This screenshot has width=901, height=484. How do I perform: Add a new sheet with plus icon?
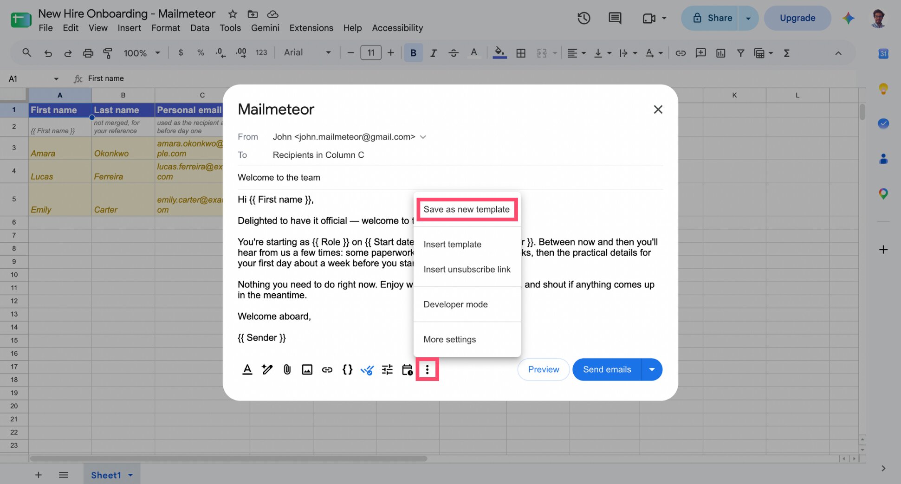pyautogui.click(x=39, y=475)
